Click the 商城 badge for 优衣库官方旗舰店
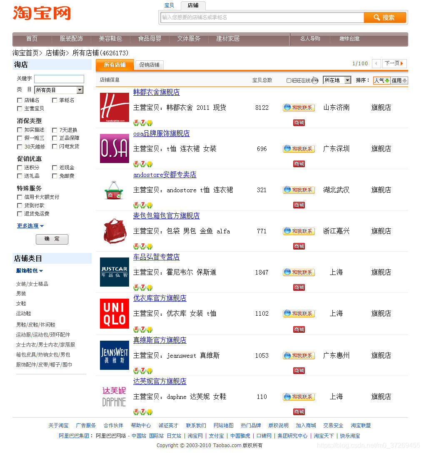The width and height of the screenshot is (424, 453). click(299, 329)
